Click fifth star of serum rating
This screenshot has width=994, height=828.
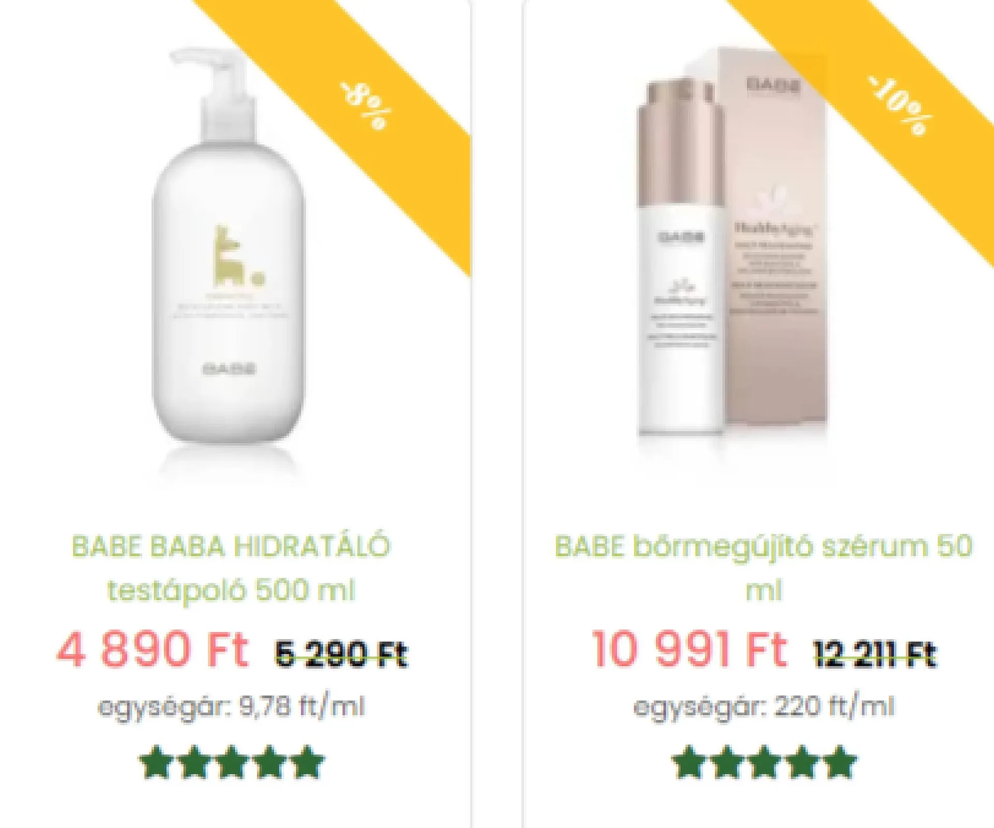point(840,762)
